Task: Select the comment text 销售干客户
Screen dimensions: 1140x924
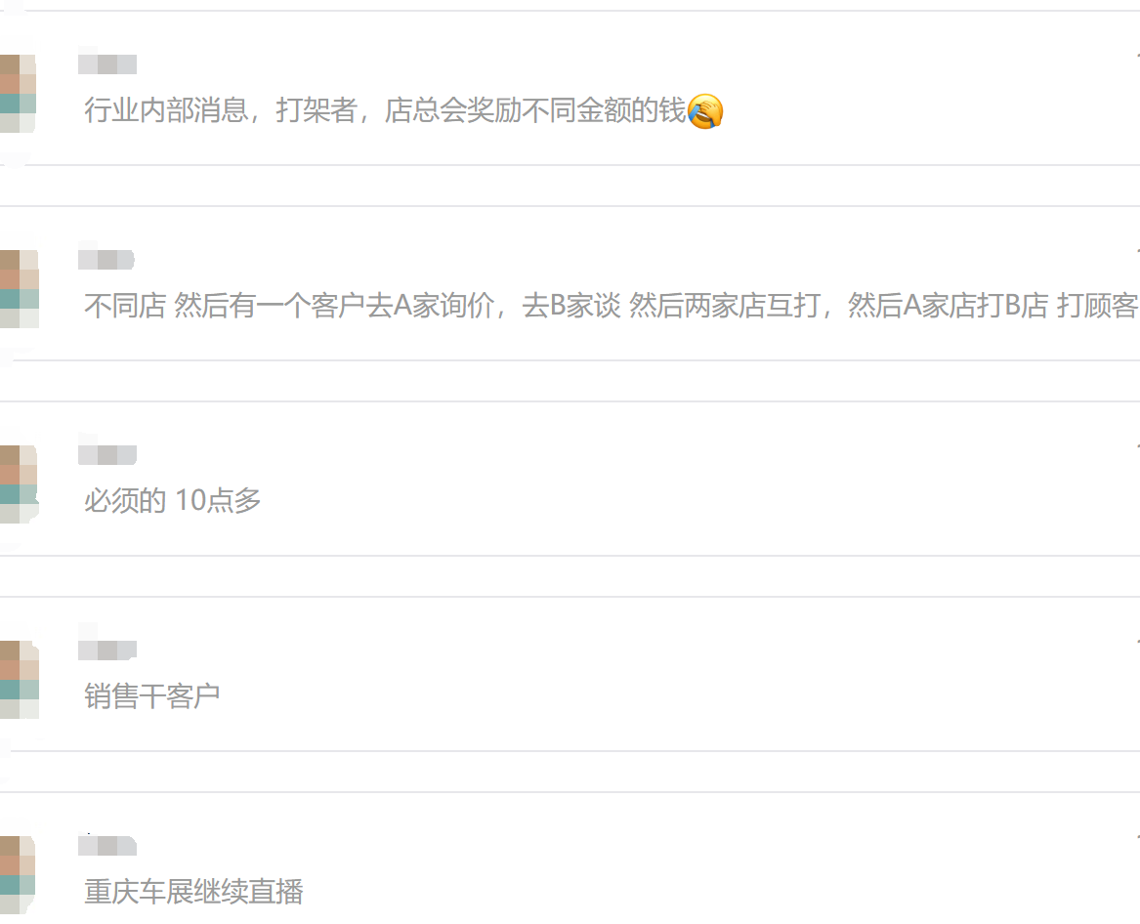Action: [152, 696]
